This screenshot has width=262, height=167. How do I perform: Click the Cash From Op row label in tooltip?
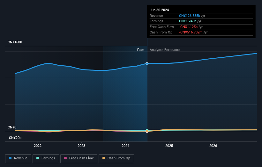click(x=161, y=33)
